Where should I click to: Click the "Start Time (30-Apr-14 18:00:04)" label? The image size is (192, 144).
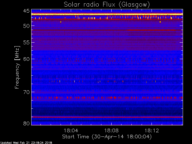107,137
